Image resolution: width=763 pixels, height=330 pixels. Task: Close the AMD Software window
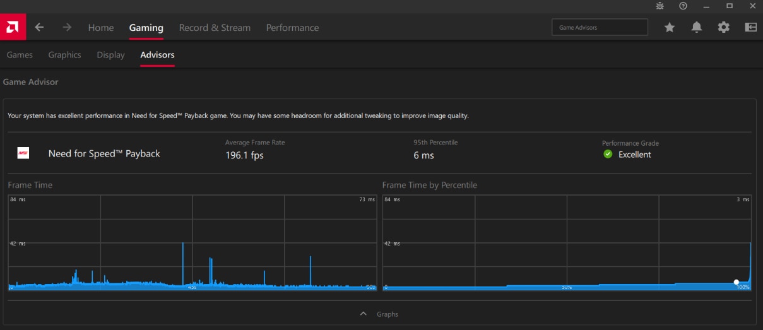752,6
